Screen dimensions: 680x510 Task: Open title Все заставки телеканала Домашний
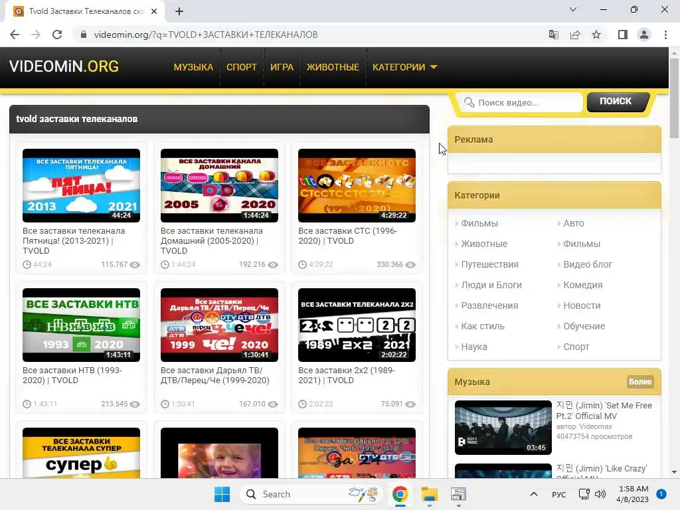pyautogui.click(x=212, y=240)
